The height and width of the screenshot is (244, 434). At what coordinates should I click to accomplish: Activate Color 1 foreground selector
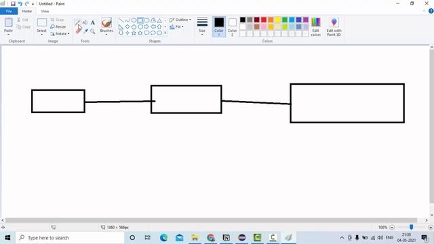[219, 27]
